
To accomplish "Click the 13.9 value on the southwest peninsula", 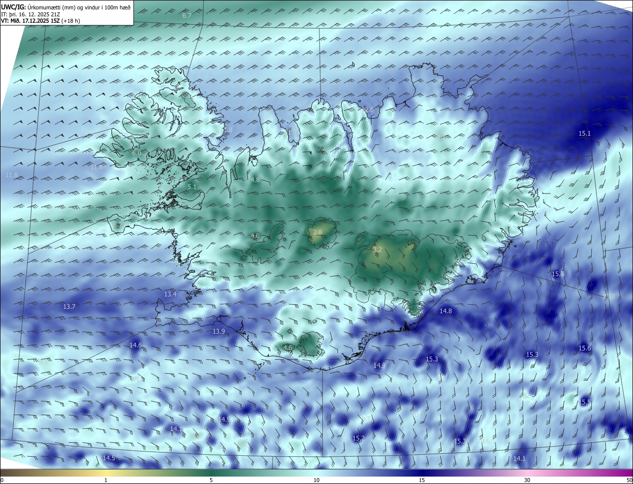I will pyautogui.click(x=219, y=332).
